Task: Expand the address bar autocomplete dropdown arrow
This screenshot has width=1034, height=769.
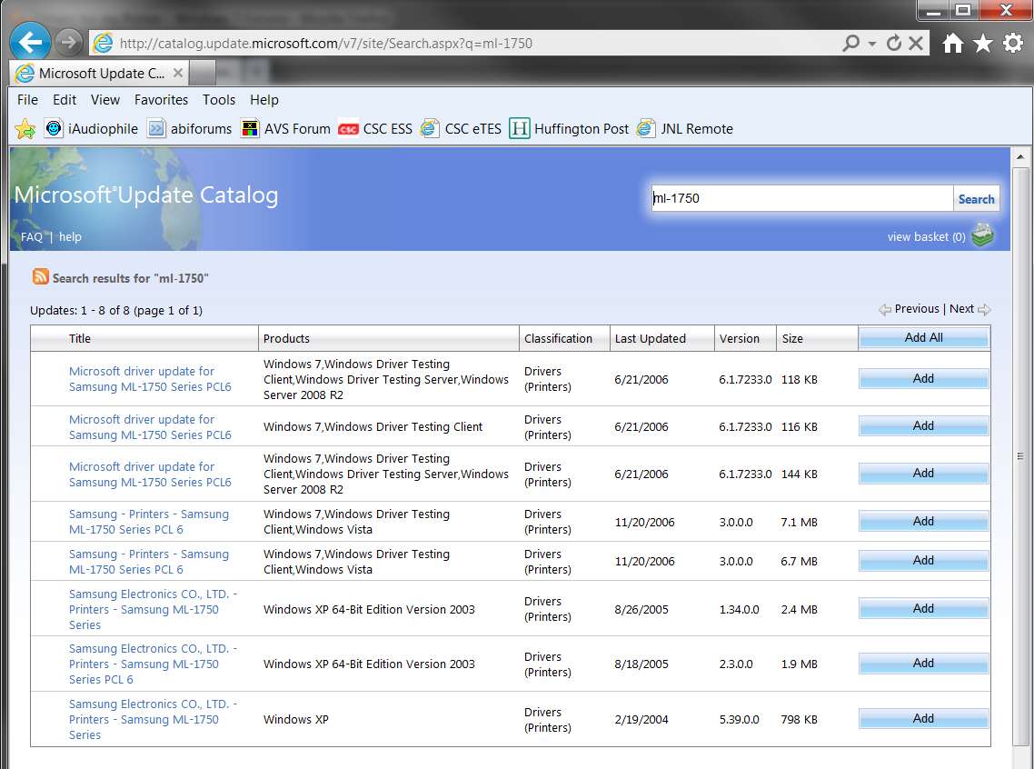Action: (x=871, y=44)
